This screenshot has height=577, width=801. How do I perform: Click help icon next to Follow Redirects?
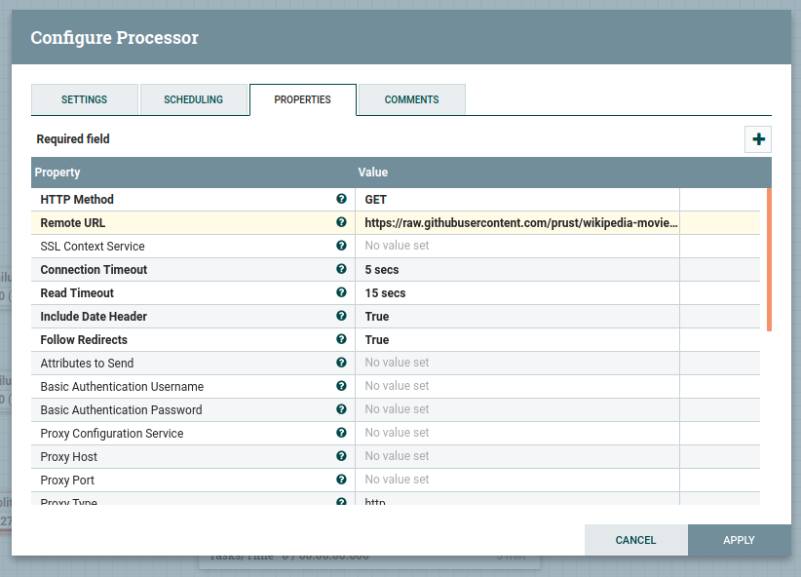(341, 339)
